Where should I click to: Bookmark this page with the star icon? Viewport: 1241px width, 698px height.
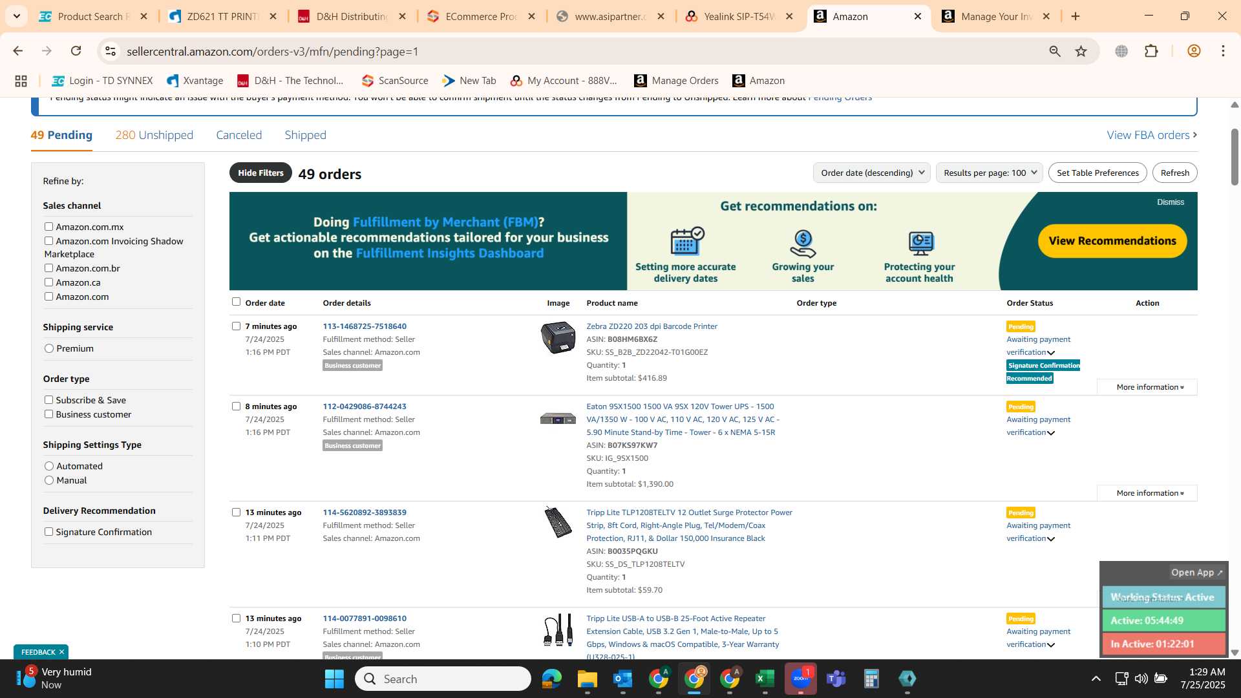[1081, 51]
